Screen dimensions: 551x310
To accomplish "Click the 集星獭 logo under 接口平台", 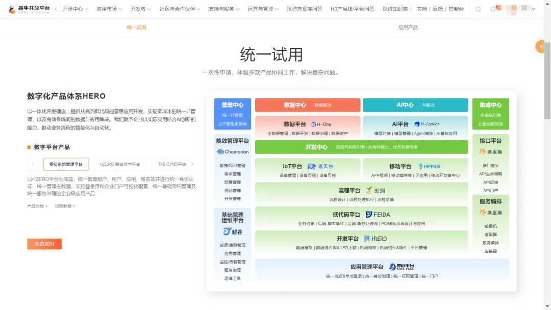I will [x=491, y=151].
